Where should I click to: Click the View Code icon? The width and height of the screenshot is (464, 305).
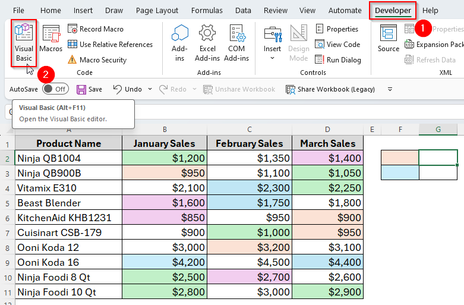[320, 45]
